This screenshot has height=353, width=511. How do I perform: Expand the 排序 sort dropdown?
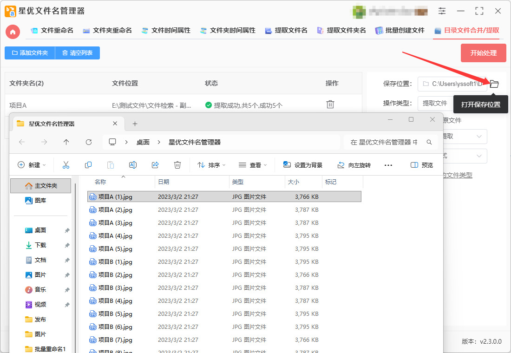click(x=211, y=165)
